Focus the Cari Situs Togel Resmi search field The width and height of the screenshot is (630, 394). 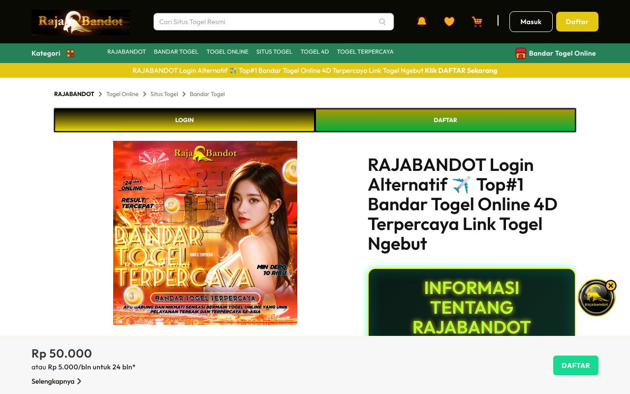(x=266, y=22)
